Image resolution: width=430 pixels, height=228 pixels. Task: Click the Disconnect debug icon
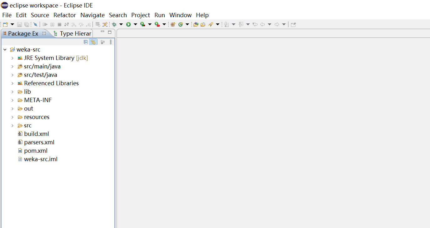tap(67, 24)
